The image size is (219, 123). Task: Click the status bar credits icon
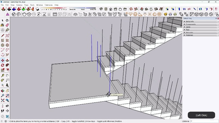click(6, 121)
